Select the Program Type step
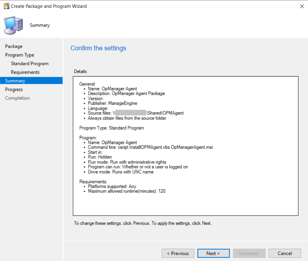 coord(19,55)
